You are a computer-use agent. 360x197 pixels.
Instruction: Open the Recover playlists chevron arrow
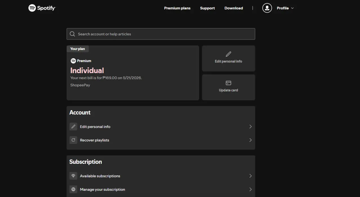pyautogui.click(x=250, y=140)
